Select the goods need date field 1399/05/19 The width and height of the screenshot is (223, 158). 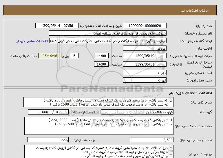click(x=48, y=112)
